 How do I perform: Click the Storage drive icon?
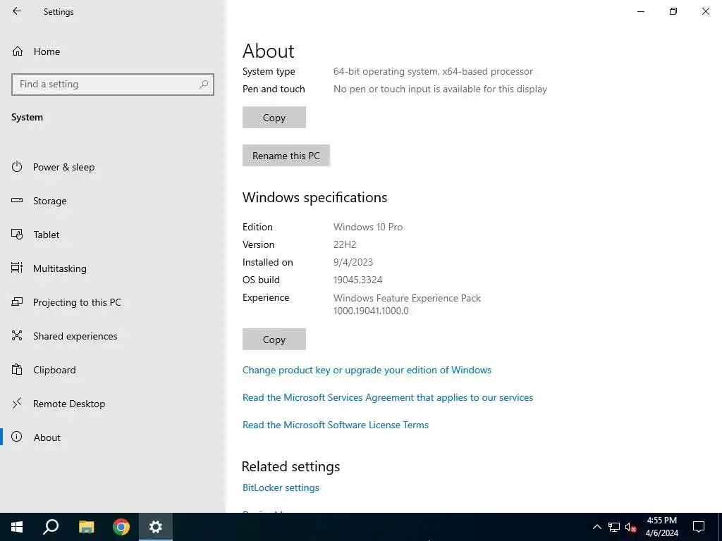[x=17, y=201]
